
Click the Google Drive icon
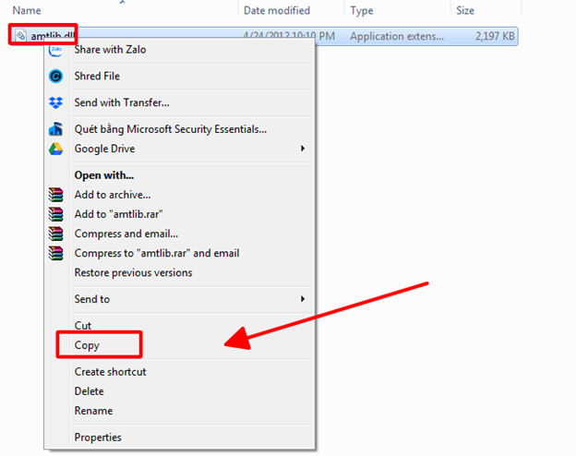pyautogui.click(x=55, y=149)
